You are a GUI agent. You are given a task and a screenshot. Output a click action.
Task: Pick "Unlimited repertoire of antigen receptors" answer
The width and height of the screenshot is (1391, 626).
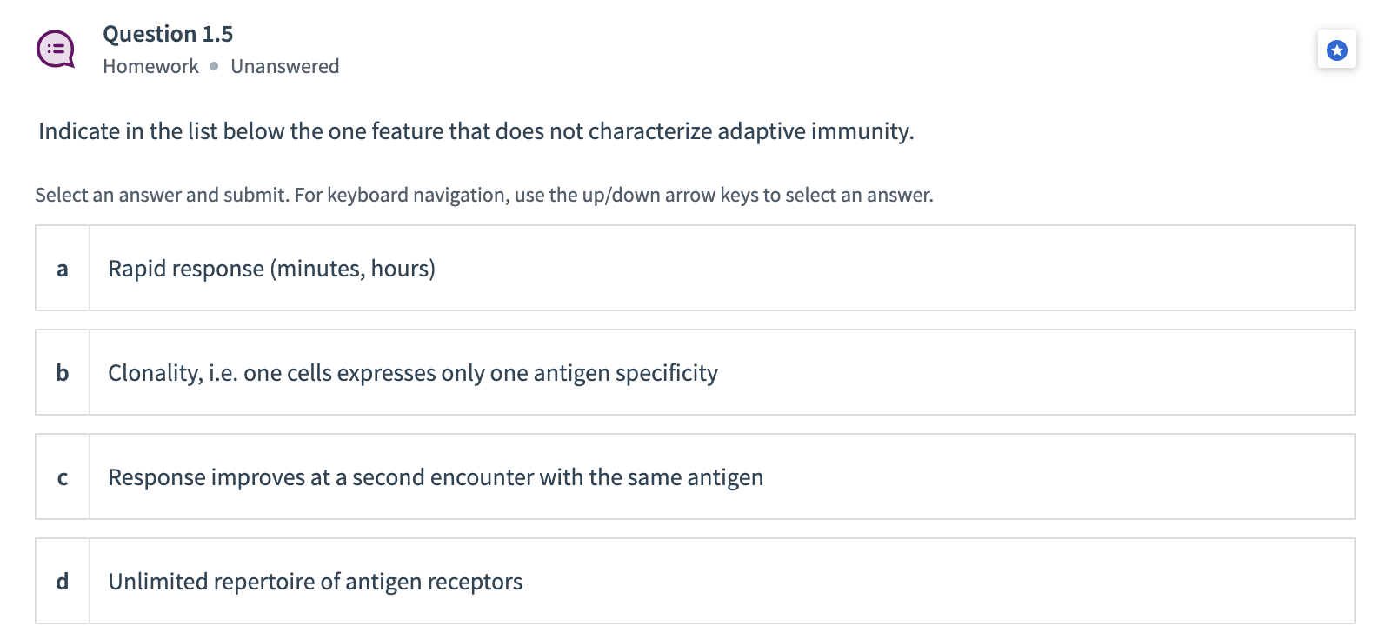pyautogui.click(x=315, y=582)
